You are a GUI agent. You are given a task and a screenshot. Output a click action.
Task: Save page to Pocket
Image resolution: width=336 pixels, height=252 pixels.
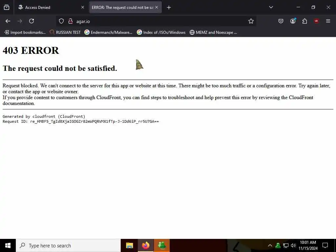click(281, 21)
